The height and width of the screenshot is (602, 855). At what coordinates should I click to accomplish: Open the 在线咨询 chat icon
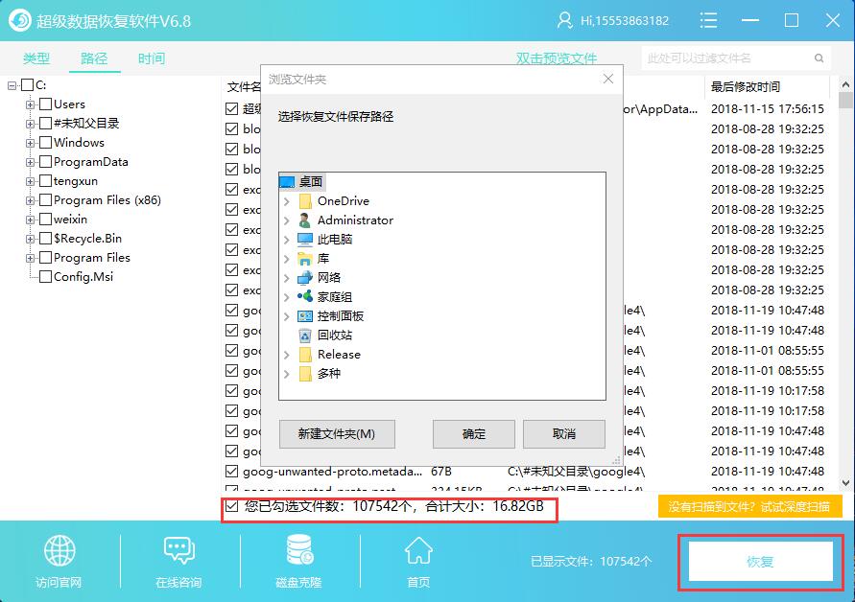point(178,550)
